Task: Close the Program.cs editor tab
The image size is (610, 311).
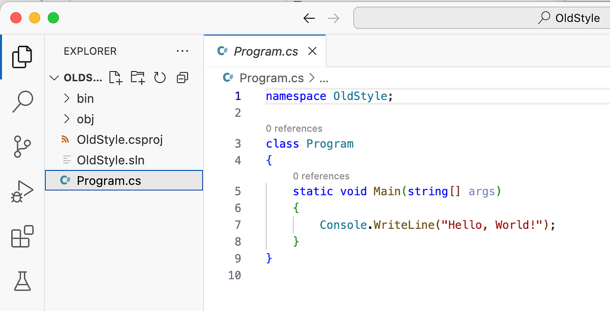Action: tap(313, 51)
